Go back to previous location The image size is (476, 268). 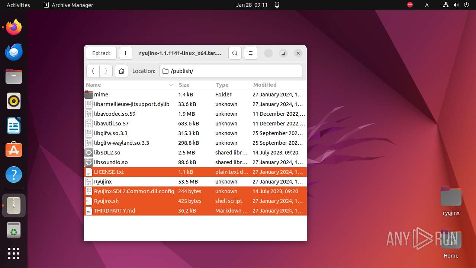(x=93, y=71)
